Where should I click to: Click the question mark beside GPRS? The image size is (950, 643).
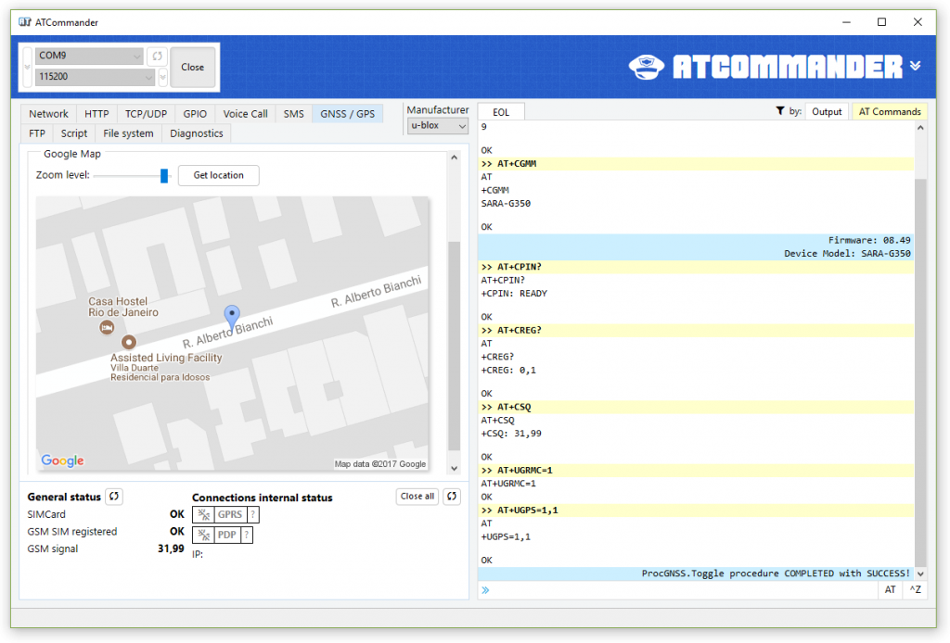(253, 515)
